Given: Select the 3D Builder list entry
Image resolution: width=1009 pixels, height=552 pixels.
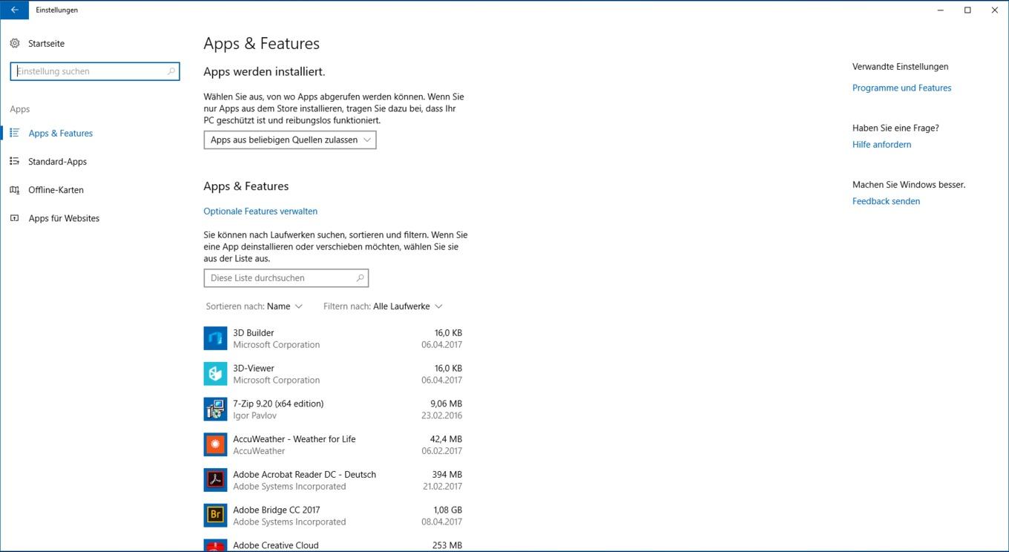Looking at the screenshot, I should click(335, 338).
